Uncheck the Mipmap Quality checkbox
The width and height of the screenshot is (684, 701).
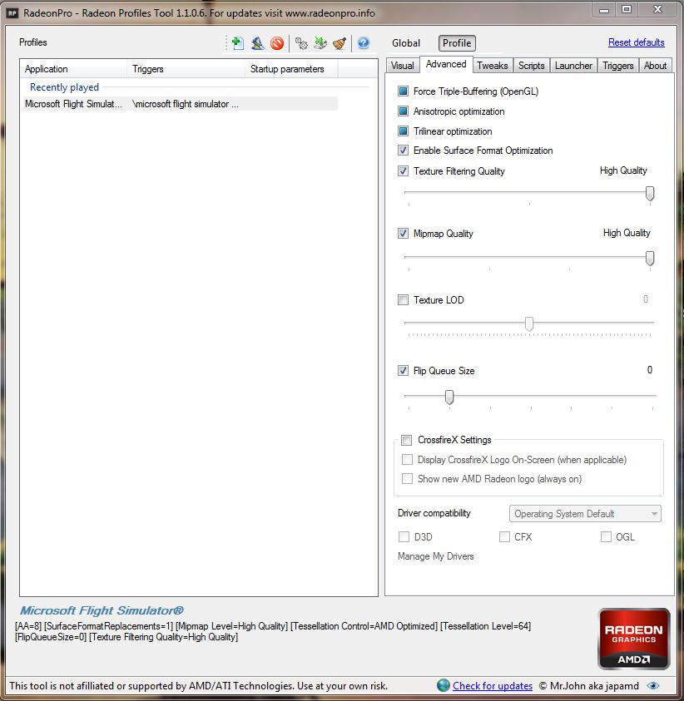point(403,234)
